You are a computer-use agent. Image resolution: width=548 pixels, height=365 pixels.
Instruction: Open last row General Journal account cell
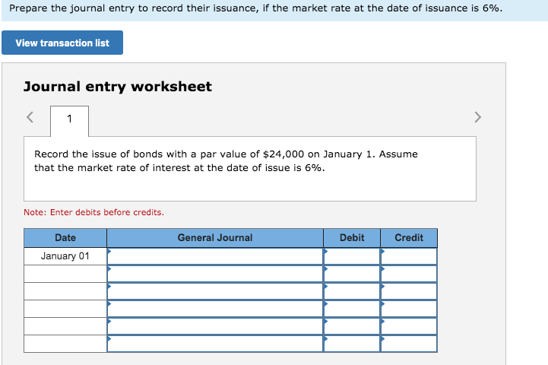click(x=215, y=344)
